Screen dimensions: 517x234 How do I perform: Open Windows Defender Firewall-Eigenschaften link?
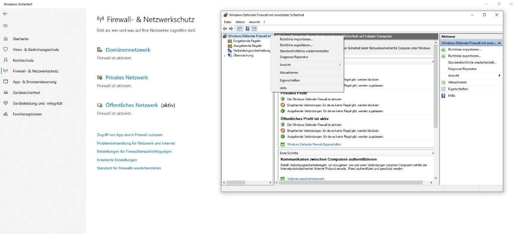click(314, 144)
